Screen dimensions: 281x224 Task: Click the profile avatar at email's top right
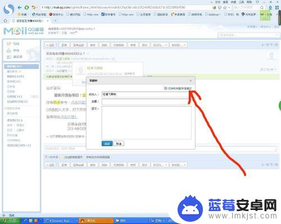pyautogui.click(x=271, y=55)
